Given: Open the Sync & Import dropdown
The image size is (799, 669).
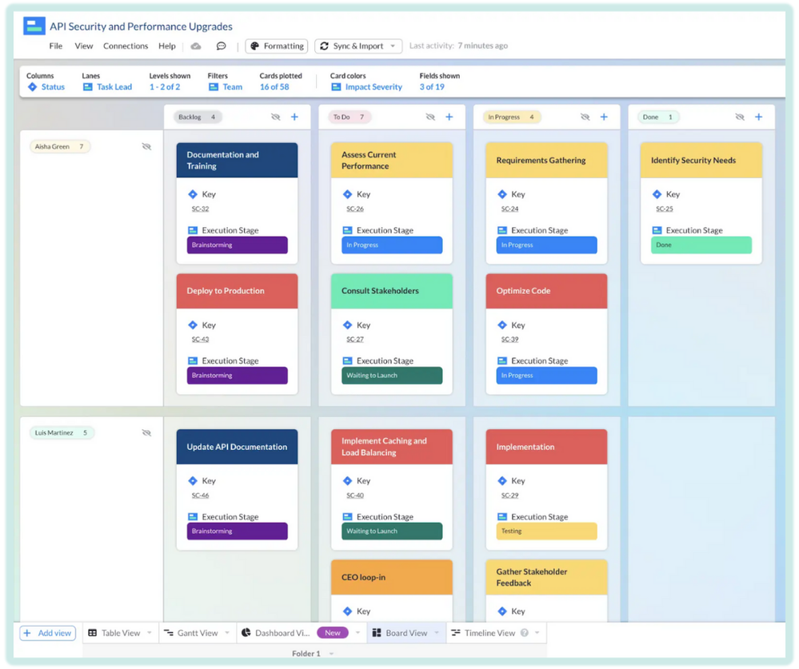Looking at the screenshot, I should [x=358, y=46].
